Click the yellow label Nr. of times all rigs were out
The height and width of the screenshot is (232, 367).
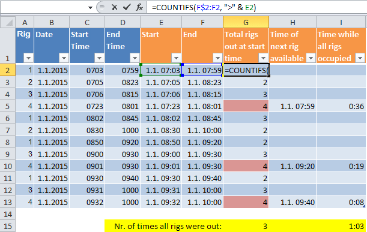coord(168,226)
